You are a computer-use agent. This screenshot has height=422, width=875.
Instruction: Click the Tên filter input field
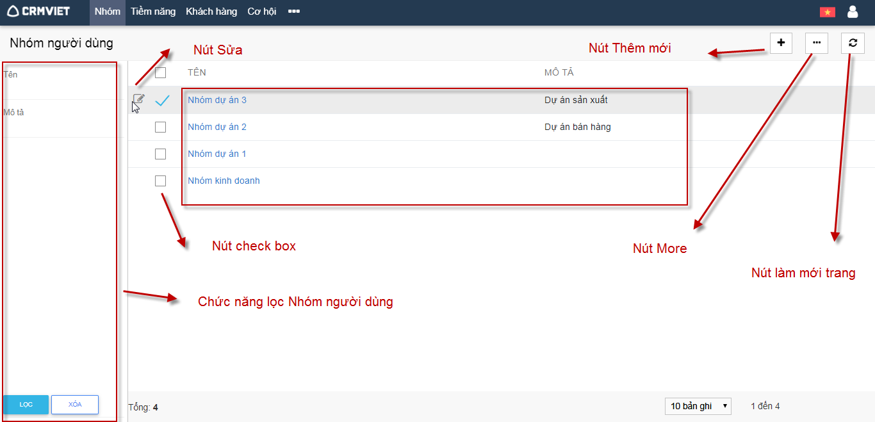(59, 88)
